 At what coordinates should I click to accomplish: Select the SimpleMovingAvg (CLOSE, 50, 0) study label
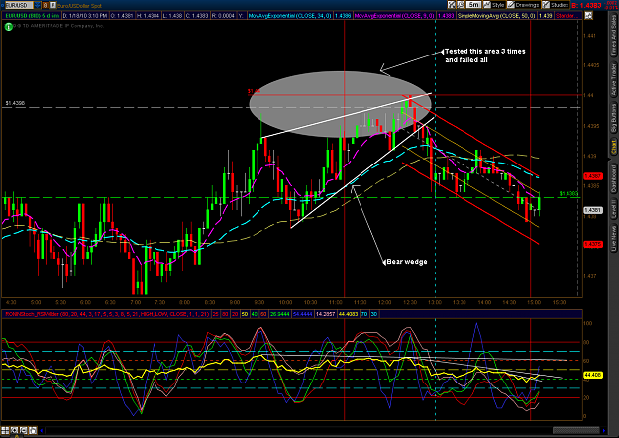coord(496,16)
